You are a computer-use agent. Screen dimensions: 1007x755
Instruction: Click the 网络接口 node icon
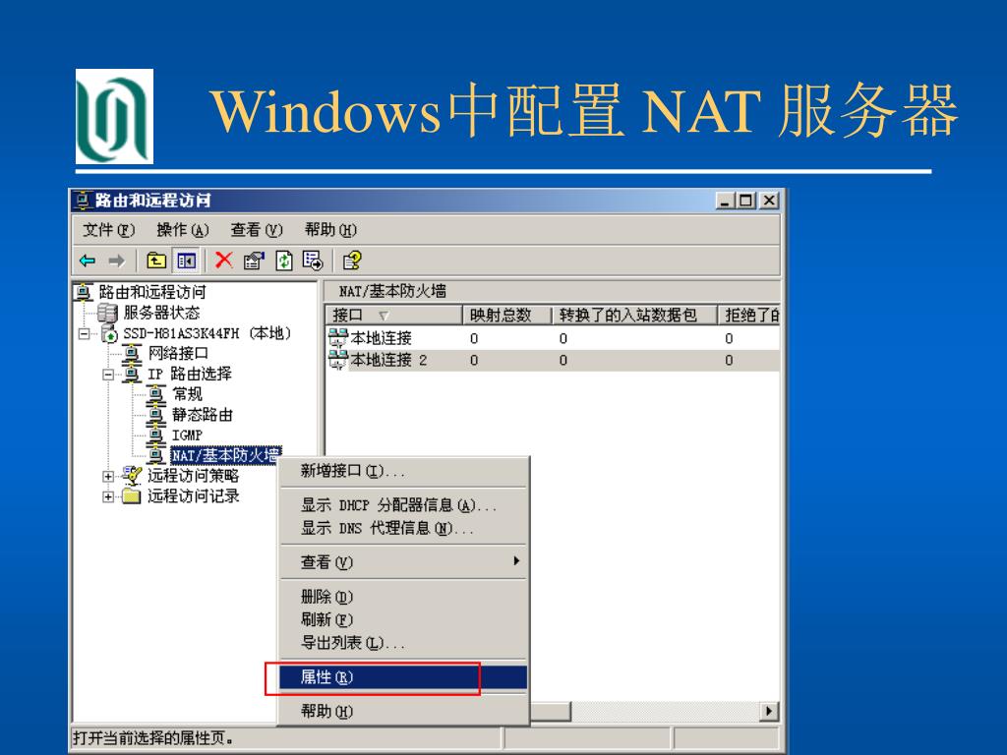click(133, 354)
